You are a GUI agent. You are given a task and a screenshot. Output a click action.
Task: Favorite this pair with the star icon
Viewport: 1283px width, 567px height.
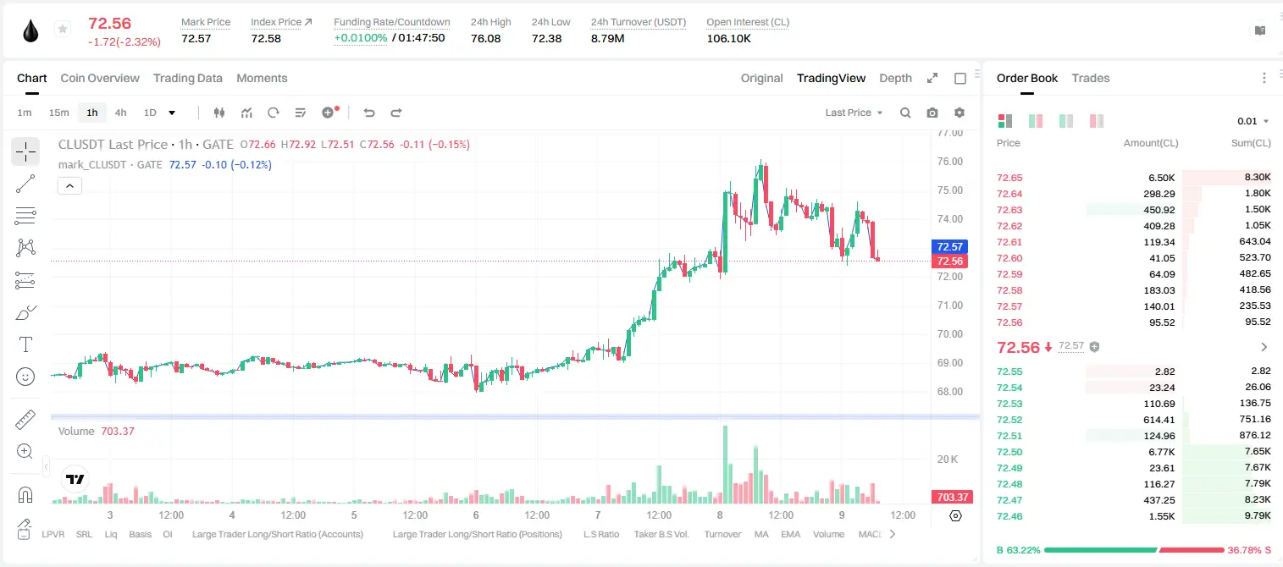63,30
